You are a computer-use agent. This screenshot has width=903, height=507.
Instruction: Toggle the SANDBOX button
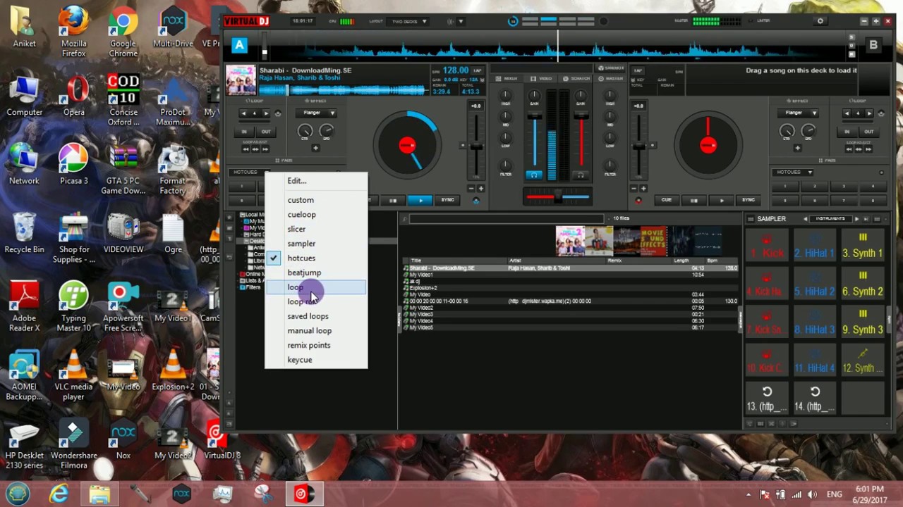point(611,68)
